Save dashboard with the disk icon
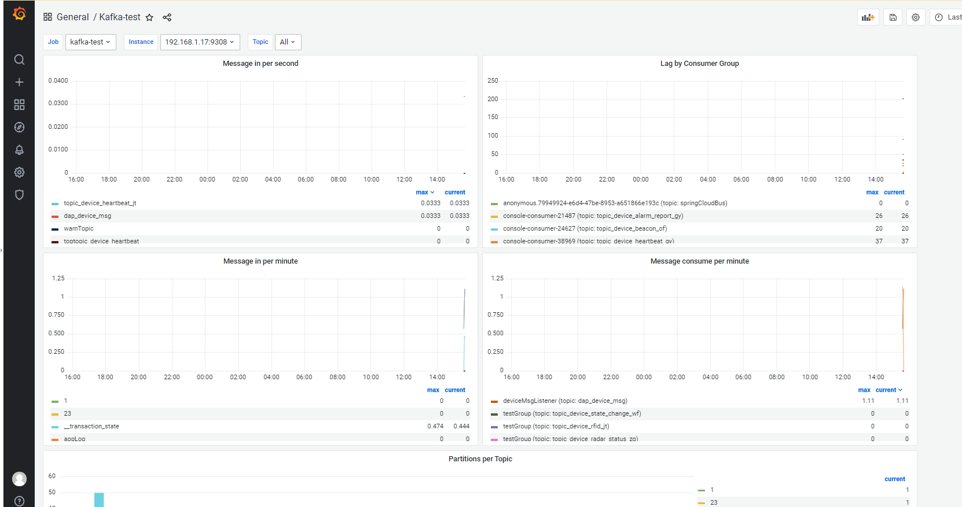Image resolution: width=962 pixels, height=507 pixels. (893, 17)
